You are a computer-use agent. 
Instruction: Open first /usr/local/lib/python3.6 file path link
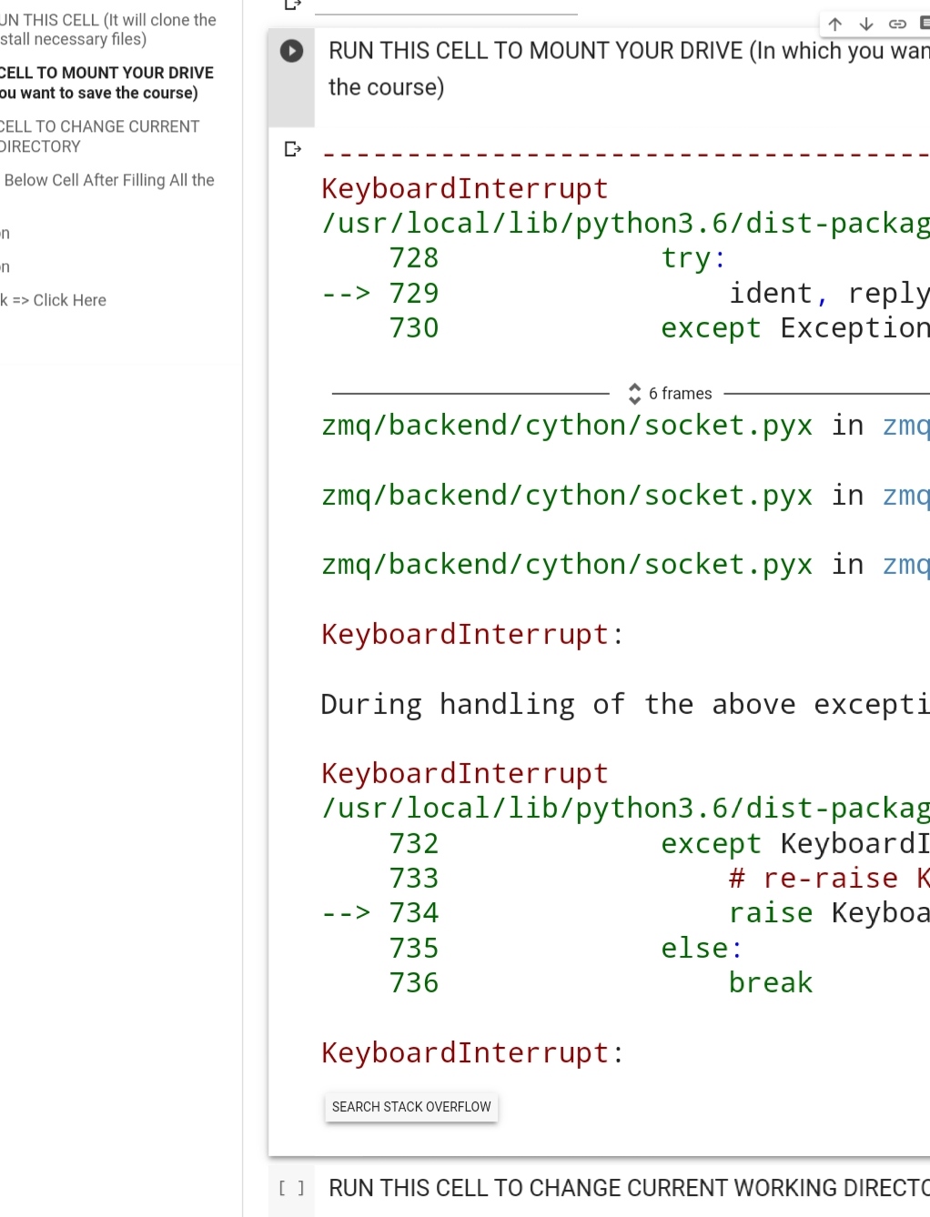click(624, 223)
